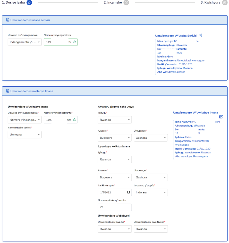
Task: Click the Nomero y'icyangombwa input field
Action: 61,42
